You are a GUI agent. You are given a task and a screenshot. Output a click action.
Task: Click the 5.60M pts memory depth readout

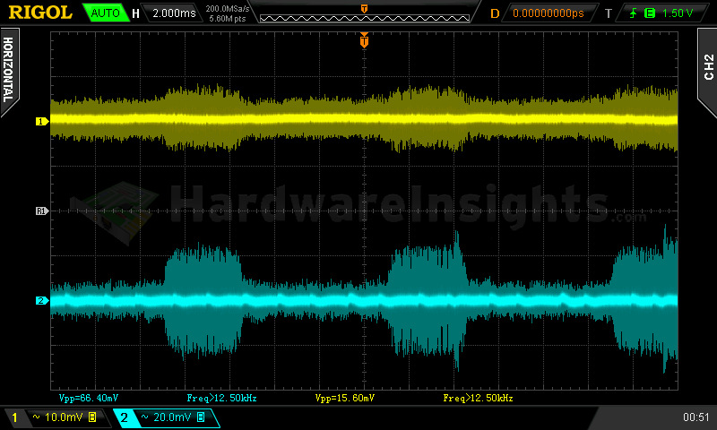[228, 19]
